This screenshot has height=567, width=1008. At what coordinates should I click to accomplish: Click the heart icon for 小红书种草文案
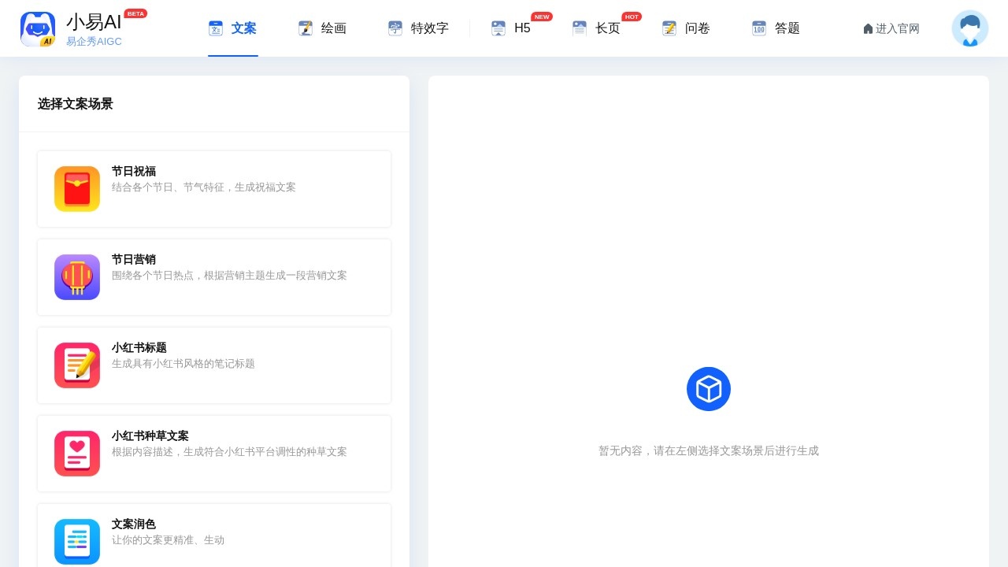(76, 454)
